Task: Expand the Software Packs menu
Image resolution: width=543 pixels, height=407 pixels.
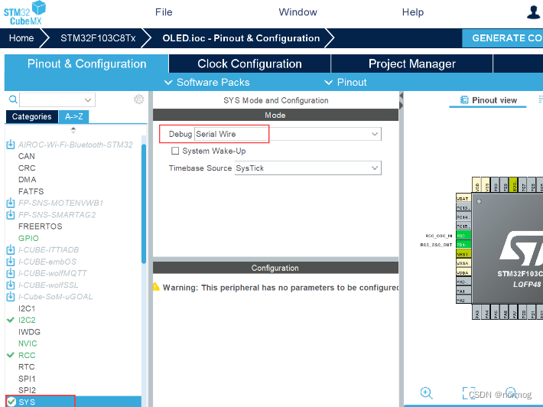Action: click(x=207, y=83)
